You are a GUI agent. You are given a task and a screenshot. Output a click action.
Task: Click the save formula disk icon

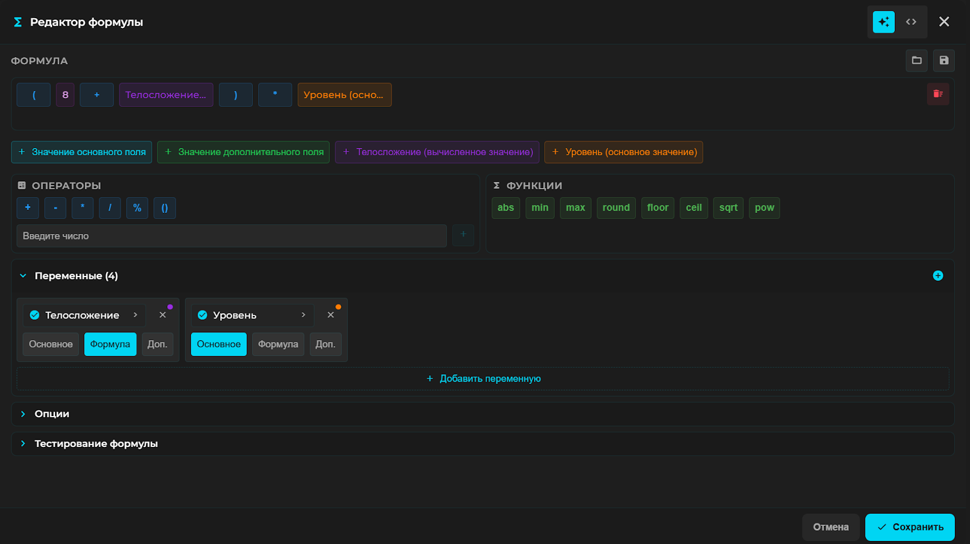pyautogui.click(x=944, y=61)
